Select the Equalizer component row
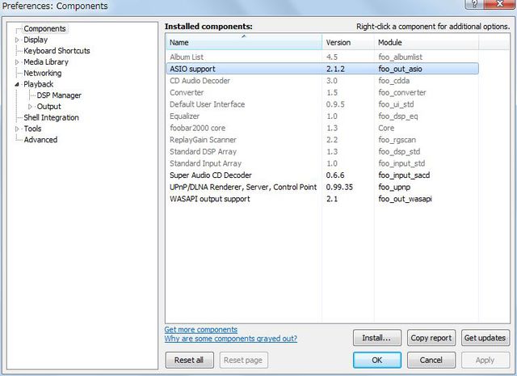Screen dimensions: 517x376 (322, 116)
